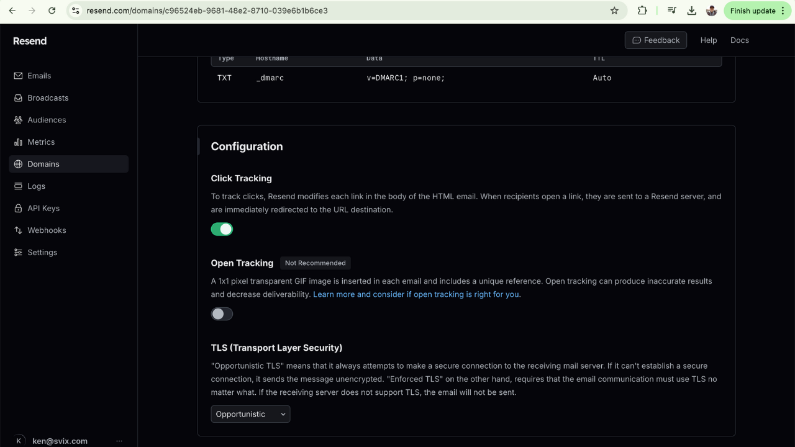
Task: Bookmark this page with the star icon
Action: (614, 11)
